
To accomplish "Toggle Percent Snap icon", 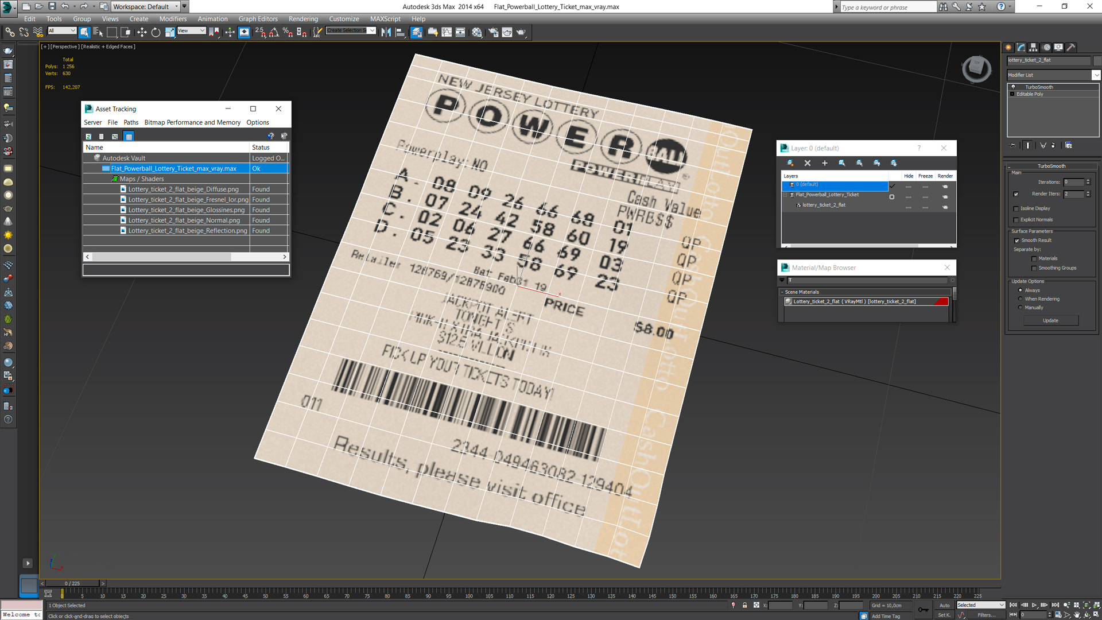I will [x=288, y=32].
